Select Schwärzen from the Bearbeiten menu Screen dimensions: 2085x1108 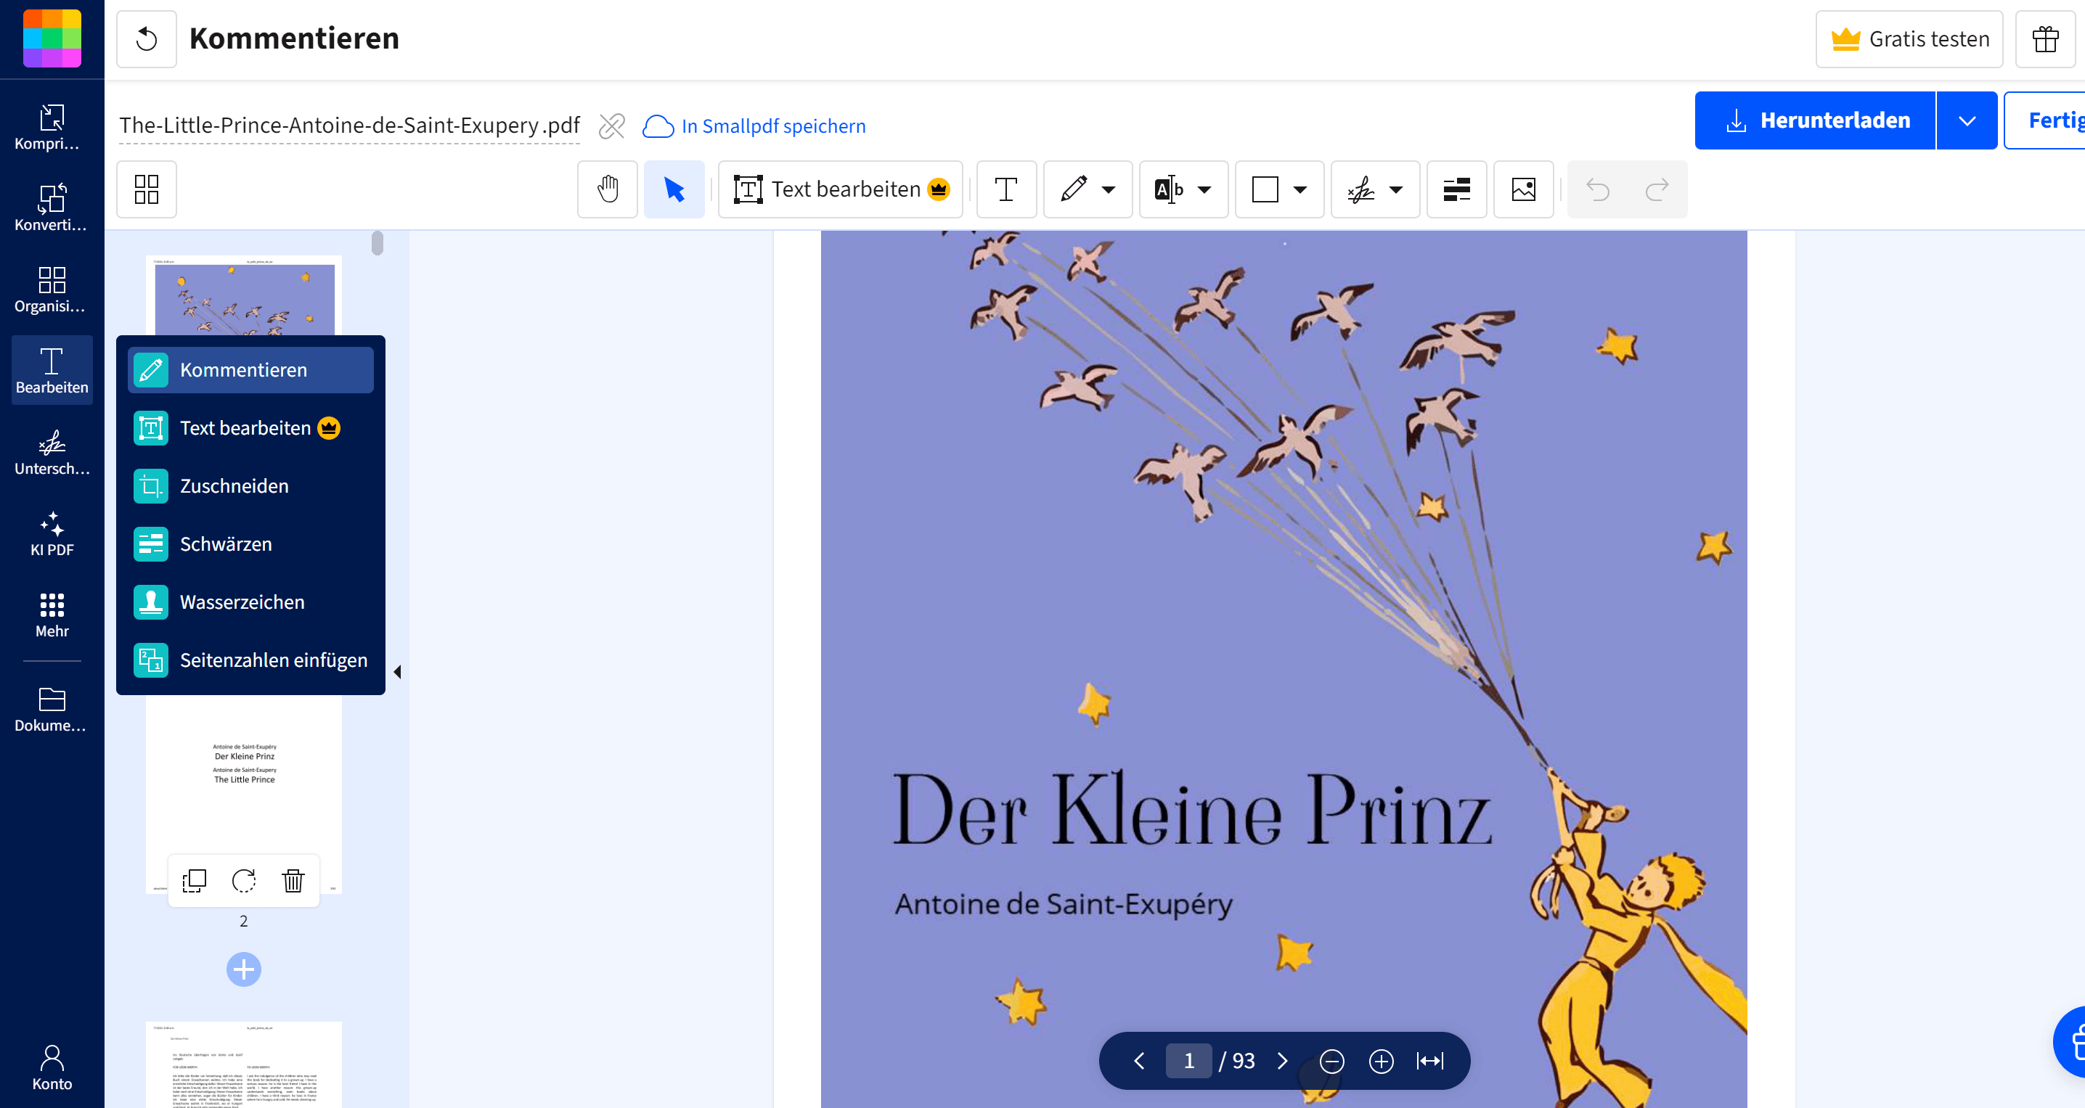coord(225,543)
